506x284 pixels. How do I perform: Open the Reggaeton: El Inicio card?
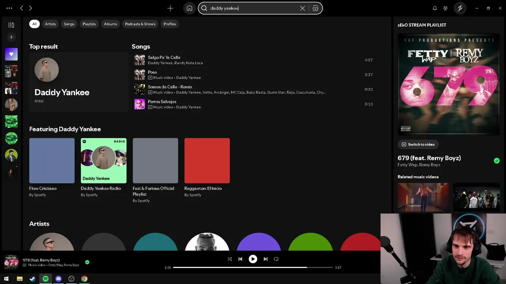(x=207, y=167)
